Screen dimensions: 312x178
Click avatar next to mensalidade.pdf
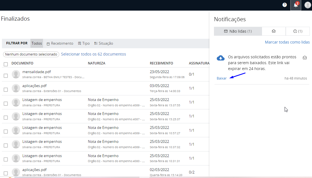pyautogui.click(x=16, y=74)
